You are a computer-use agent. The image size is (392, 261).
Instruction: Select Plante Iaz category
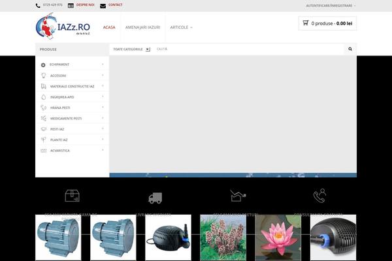pos(59,140)
